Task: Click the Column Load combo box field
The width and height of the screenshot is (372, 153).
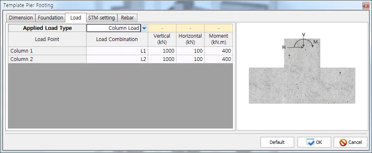Action: click(x=114, y=28)
